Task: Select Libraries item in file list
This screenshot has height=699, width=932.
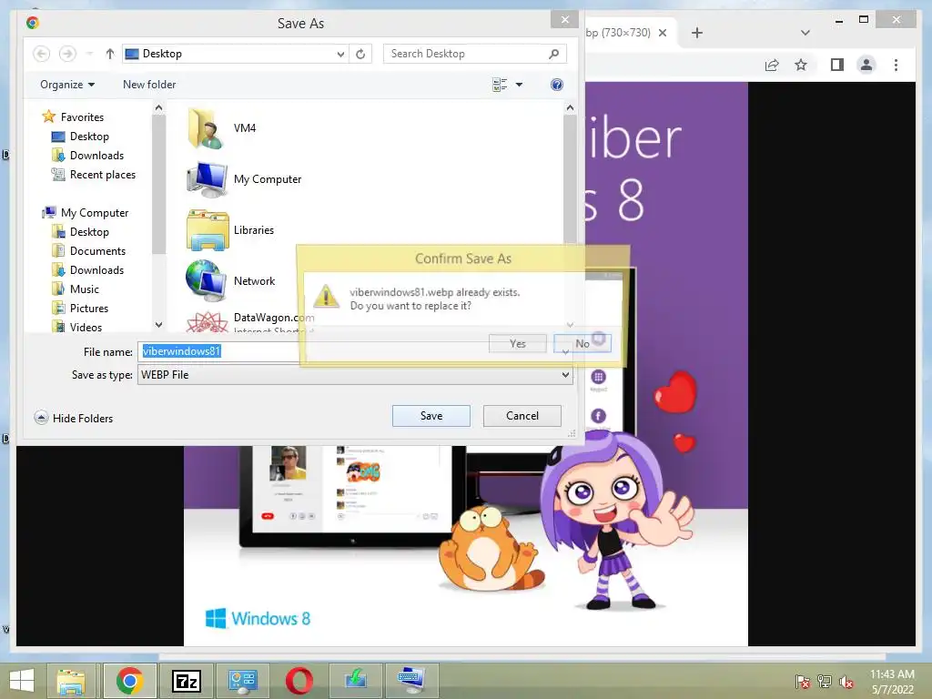Action: [230, 230]
